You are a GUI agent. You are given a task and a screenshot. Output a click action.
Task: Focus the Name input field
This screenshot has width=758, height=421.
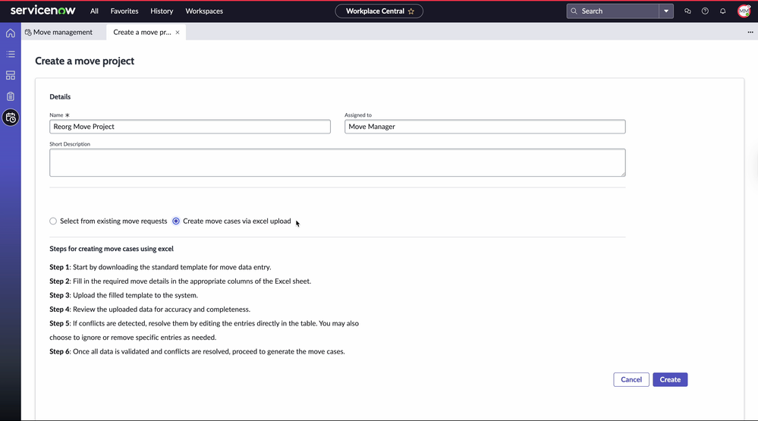pos(190,127)
